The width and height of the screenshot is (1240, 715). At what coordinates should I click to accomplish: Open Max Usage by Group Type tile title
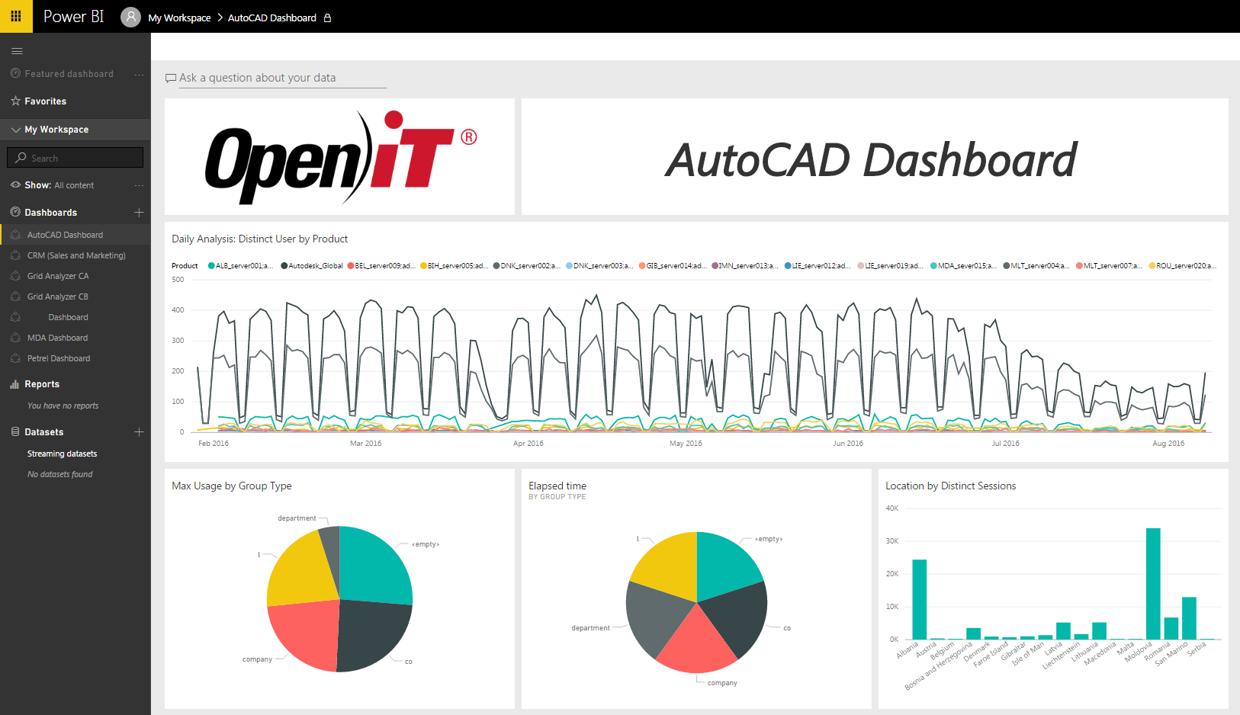click(x=232, y=486)
